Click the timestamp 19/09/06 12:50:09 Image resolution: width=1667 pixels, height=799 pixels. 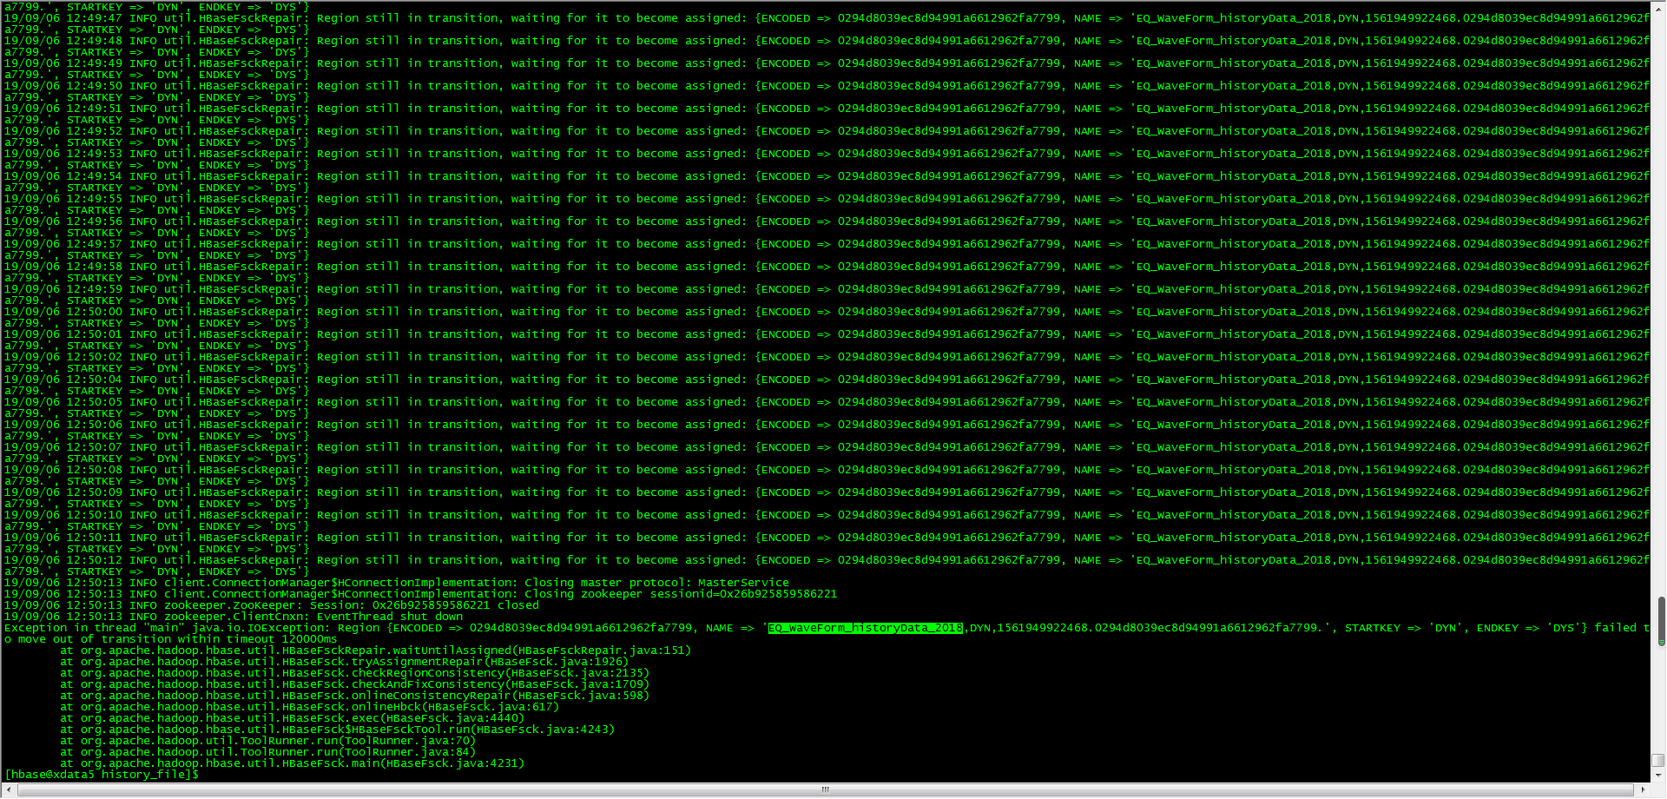tap(63, 492)
